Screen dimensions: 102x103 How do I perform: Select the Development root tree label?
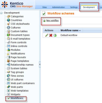(12, 13)
